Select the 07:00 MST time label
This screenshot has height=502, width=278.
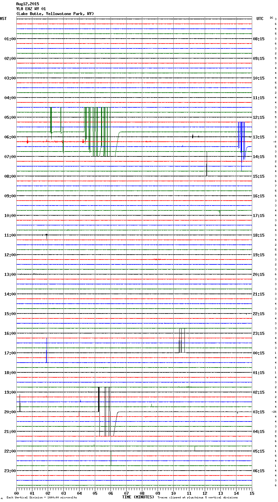(x=10, y=157)
